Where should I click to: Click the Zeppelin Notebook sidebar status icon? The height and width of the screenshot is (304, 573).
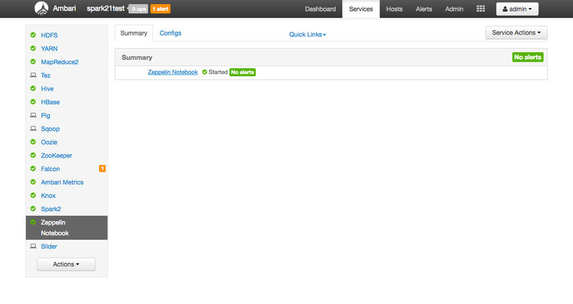tap(33, 222)
